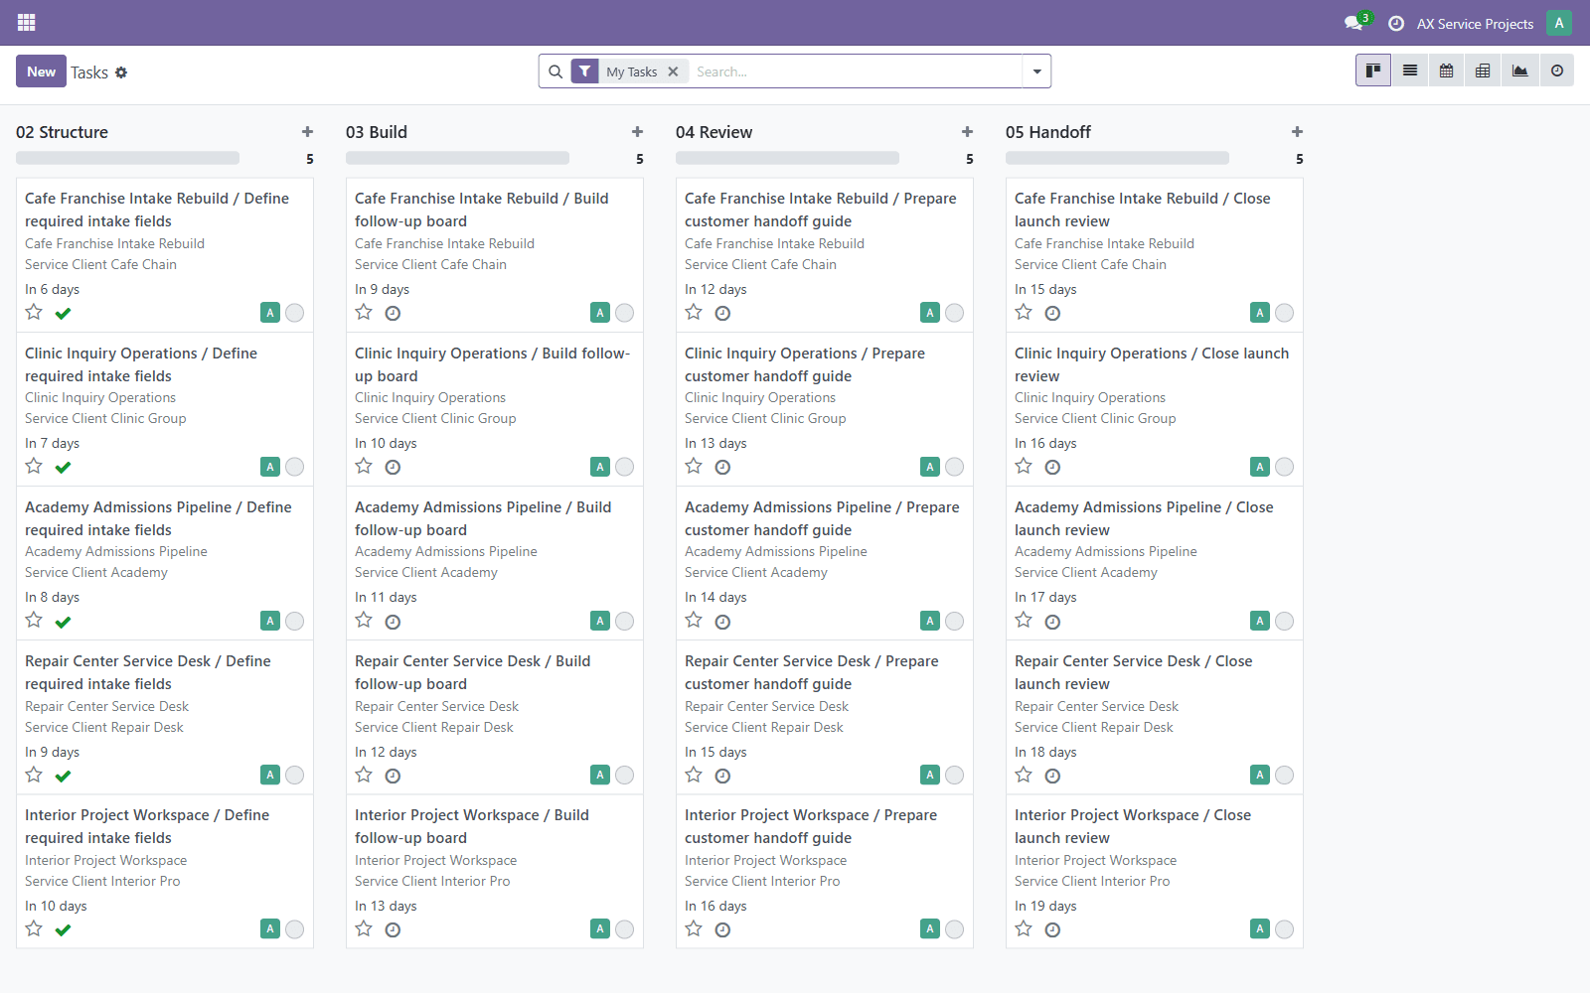Click the New task button
Viewport: 1590px width, 993px height.
point(41,71)
